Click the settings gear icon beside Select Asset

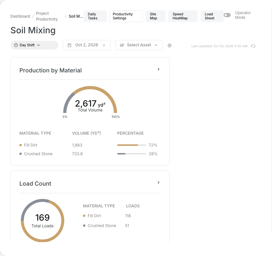click(x=170, y=45)
